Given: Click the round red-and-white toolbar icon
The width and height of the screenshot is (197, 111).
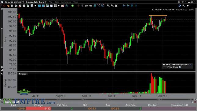Looking at the screenshot, I should 20,6.
